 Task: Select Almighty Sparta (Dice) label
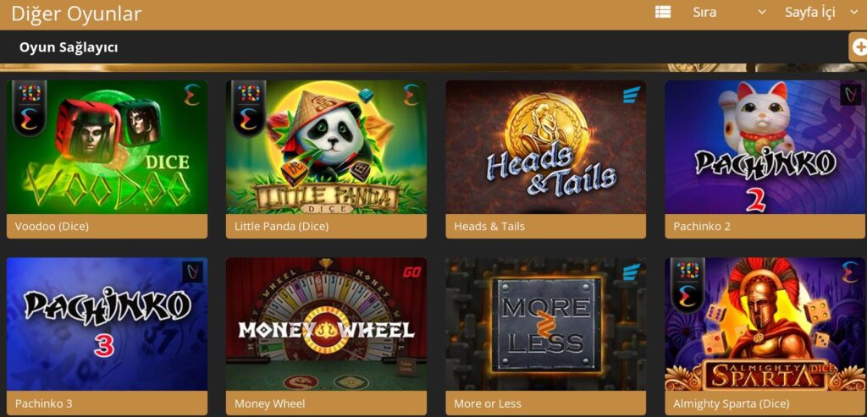click(731, 403)
